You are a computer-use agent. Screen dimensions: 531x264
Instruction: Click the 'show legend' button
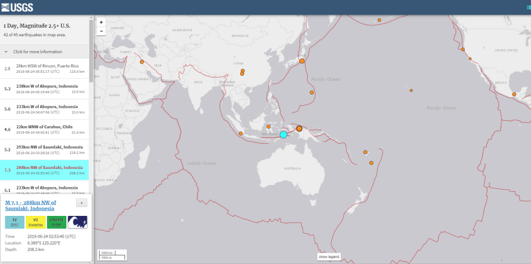(x=329, y=257)
